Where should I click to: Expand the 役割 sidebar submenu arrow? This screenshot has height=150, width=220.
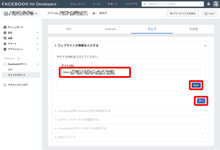pyautogui.click(x=37, y=38)
